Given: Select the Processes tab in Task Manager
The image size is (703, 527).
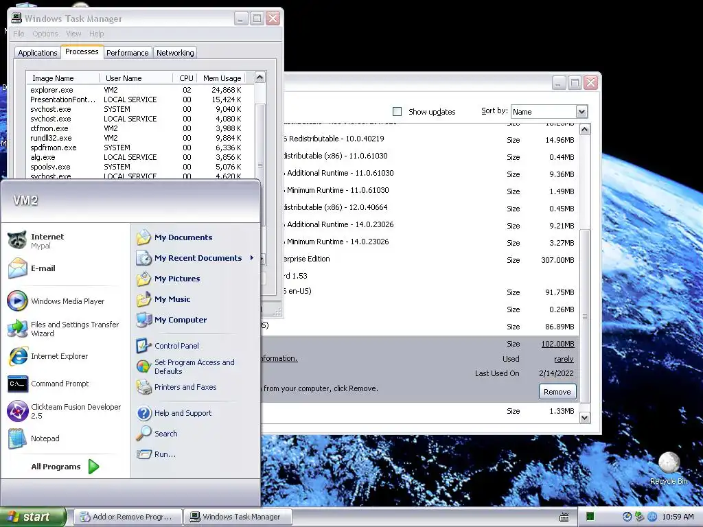Looking at the screenshot, I should point(82,51).
